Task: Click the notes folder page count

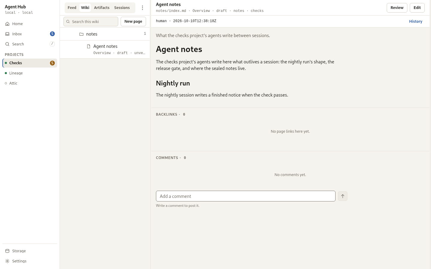Action: [x=145, y=34]
